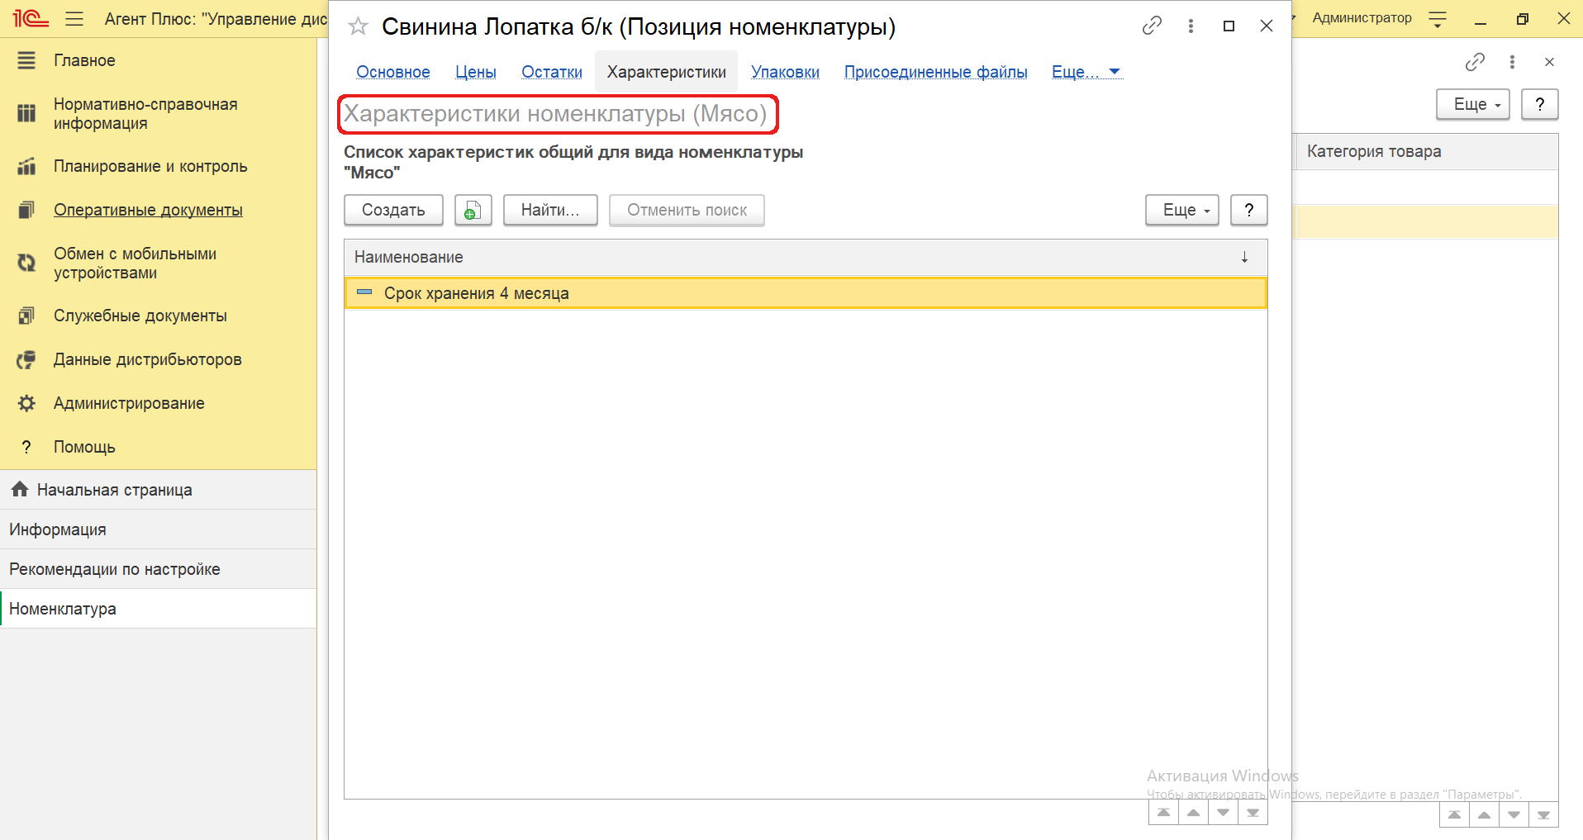Add item to favorites with star icon
The image size is (1583, 840).
358,27
